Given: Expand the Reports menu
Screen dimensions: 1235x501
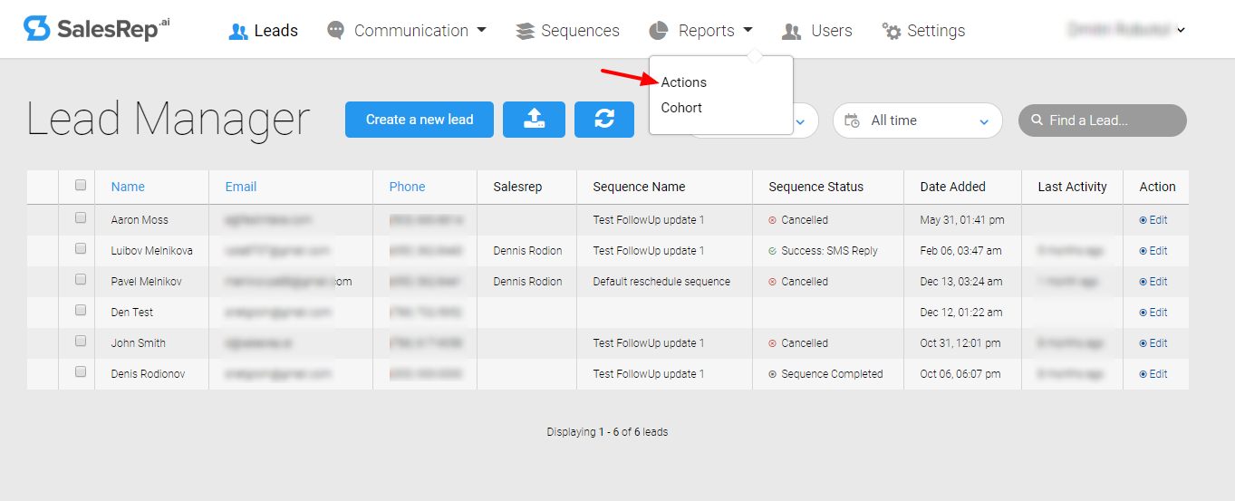Looking at the screenshot, I should [701, 31].
